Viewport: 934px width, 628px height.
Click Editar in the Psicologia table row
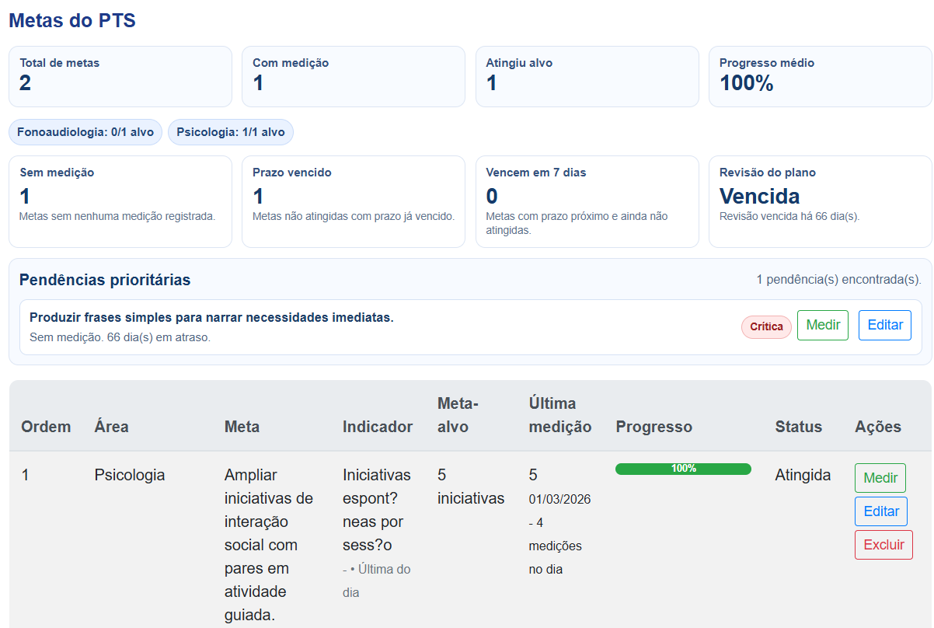pos(881,511)
